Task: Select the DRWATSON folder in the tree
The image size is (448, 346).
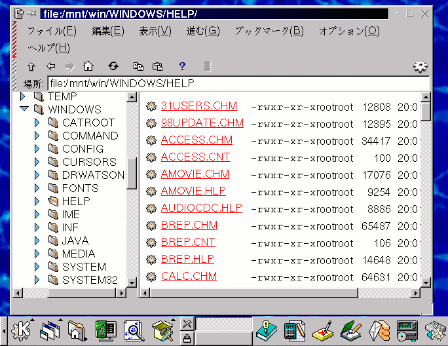Action: (x=93, y=175)
